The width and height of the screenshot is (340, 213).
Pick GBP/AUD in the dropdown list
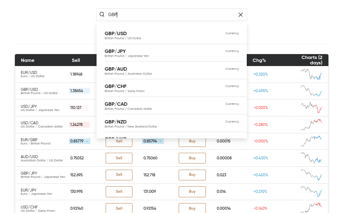(x=172, y=71)
